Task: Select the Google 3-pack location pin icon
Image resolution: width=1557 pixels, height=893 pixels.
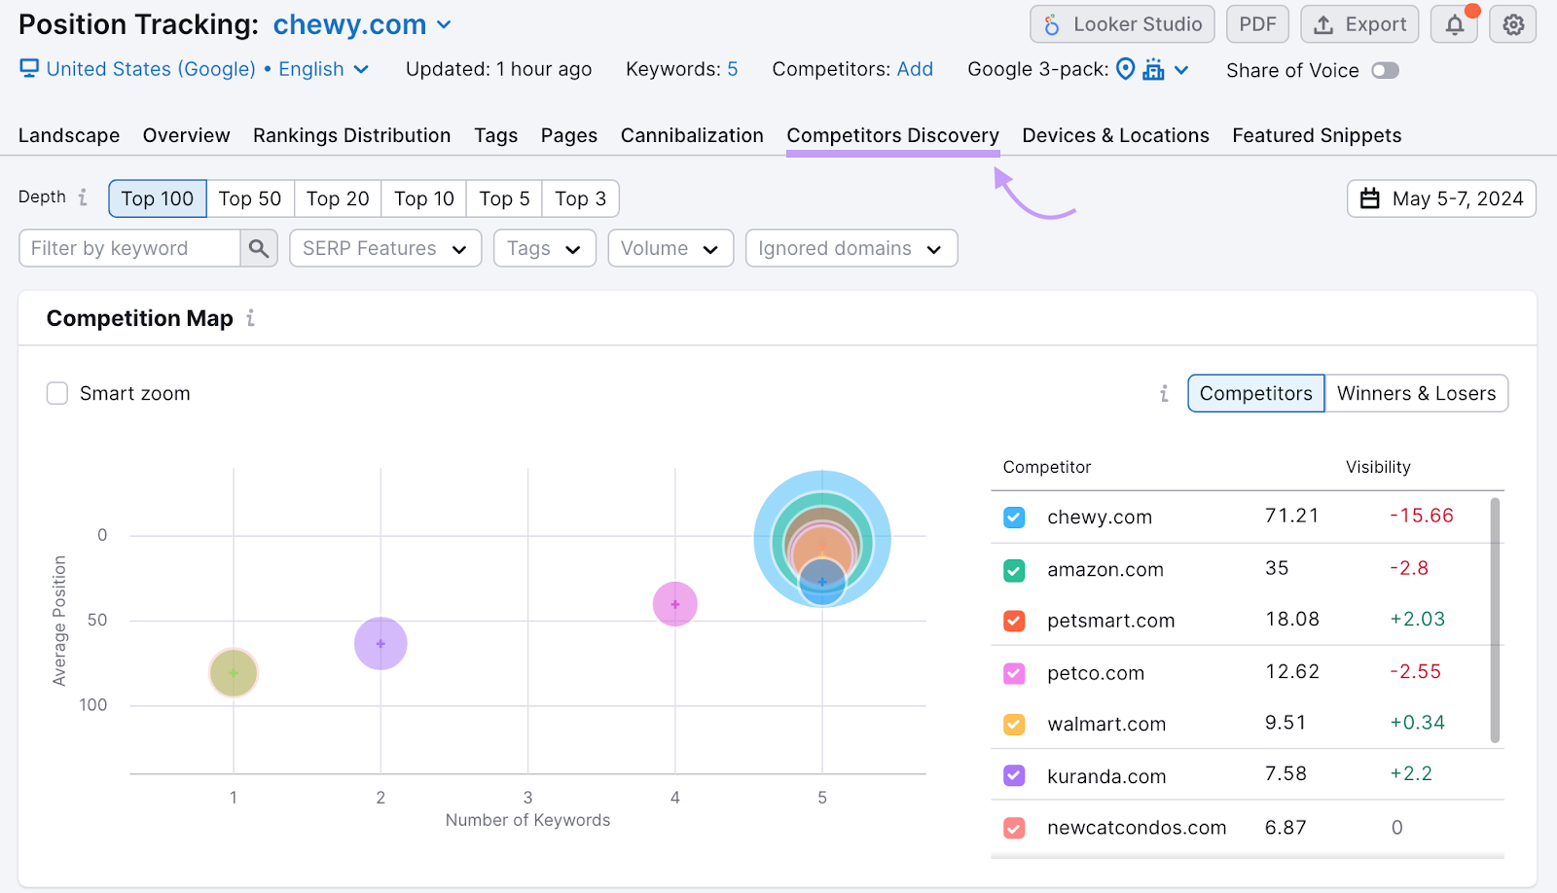Action: tap(1126, 69)
